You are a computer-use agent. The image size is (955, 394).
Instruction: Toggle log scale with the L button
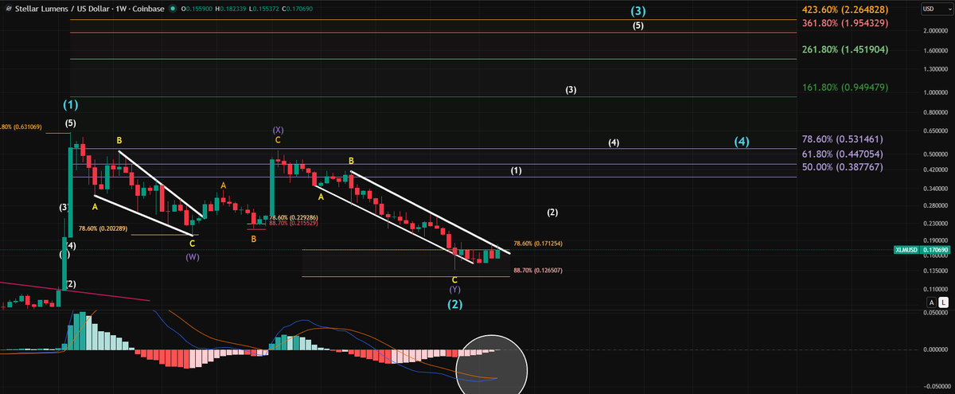(944, 302)
